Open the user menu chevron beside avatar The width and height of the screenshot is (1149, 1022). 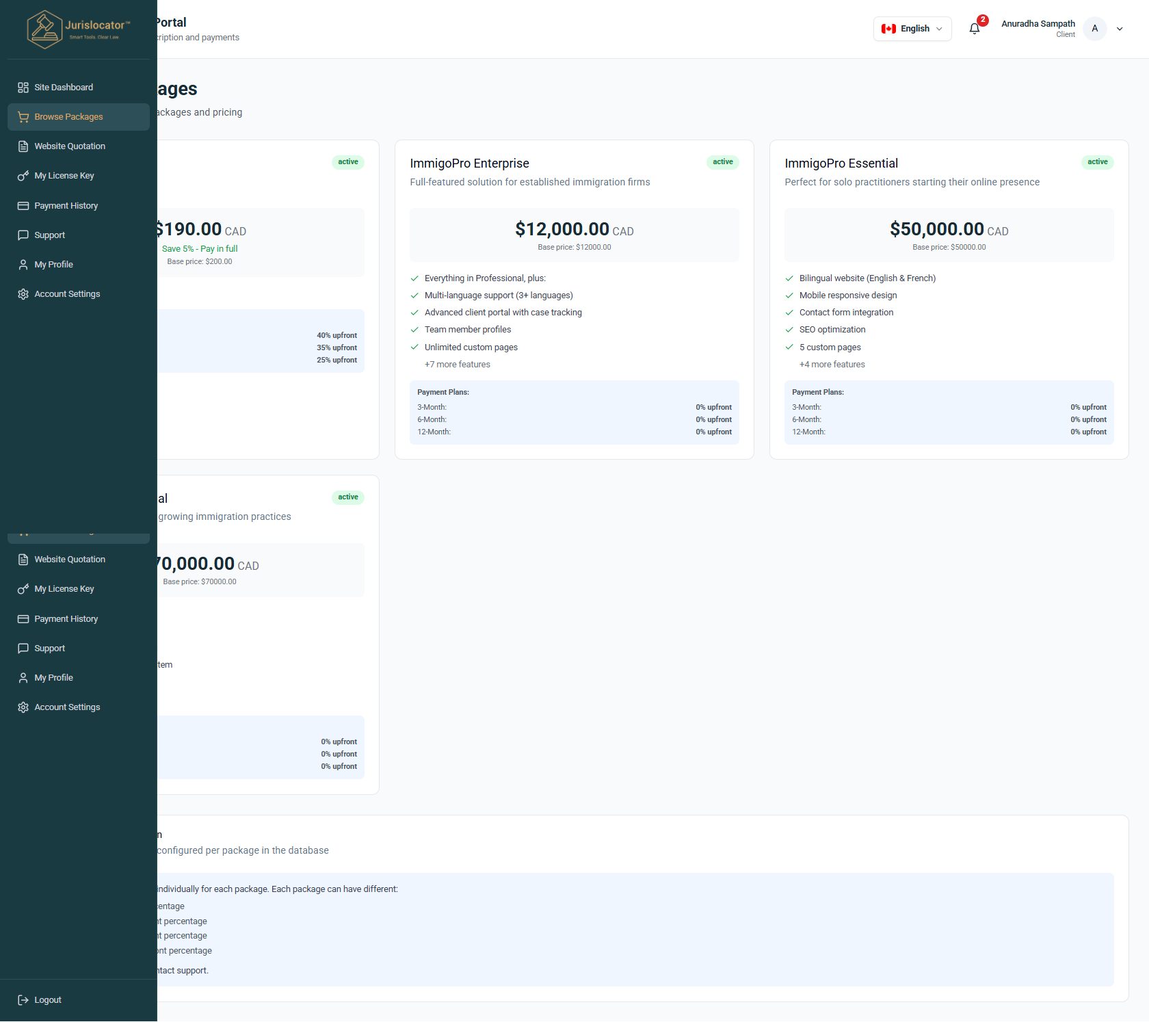(1120, 29)
